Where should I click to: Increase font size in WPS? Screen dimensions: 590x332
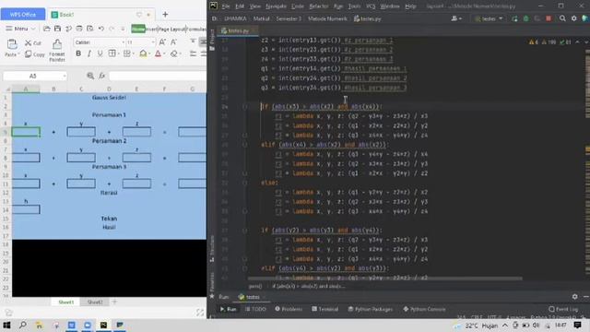162,42
